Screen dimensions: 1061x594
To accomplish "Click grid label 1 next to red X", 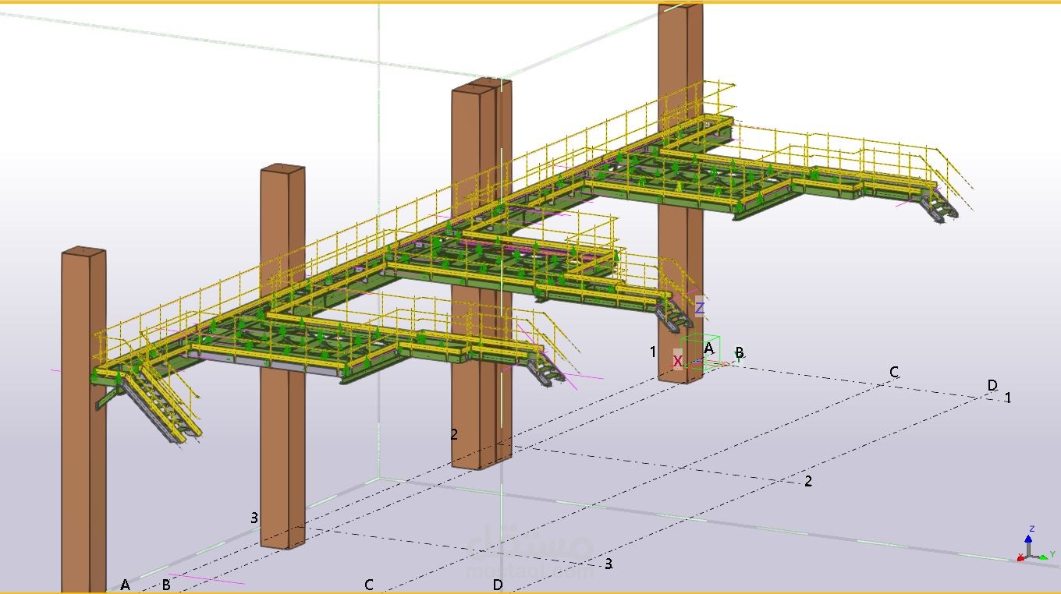I will point(653,352).
